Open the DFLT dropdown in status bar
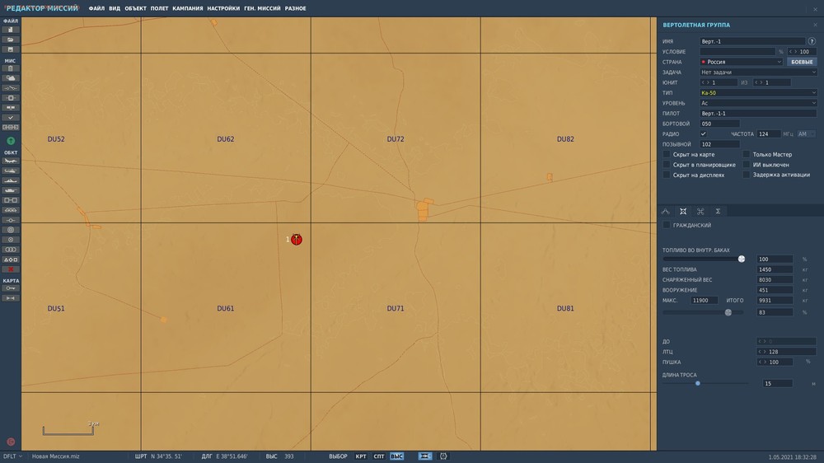 click(x=12, y=456)
